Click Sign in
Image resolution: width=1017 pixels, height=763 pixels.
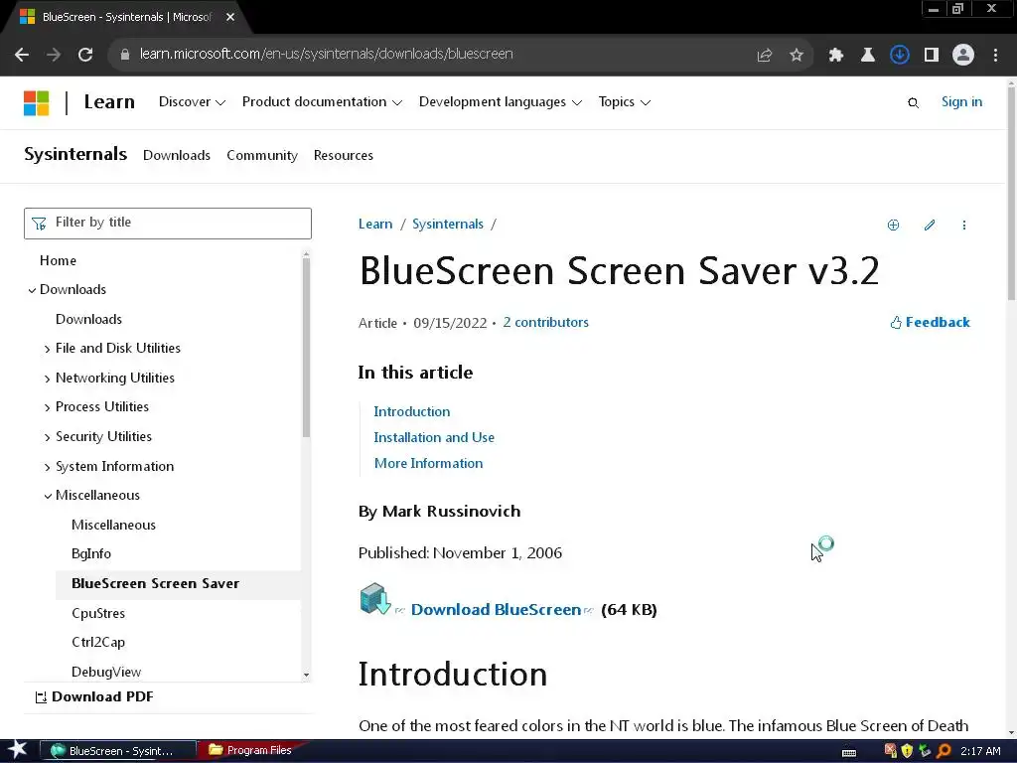[x=961, y=102]
